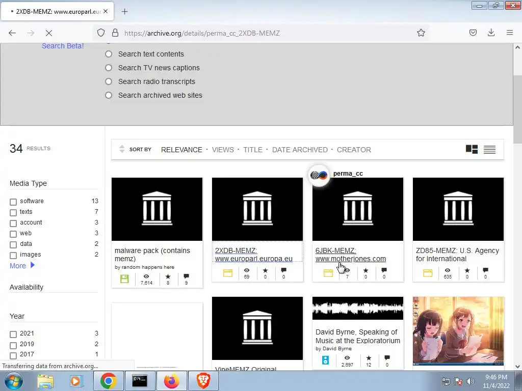Click page vertical scrollbar thumb

pyautogui.click(x=517, y=110)
